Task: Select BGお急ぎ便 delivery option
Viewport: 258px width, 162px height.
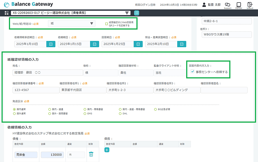Action: pos(155,109)
